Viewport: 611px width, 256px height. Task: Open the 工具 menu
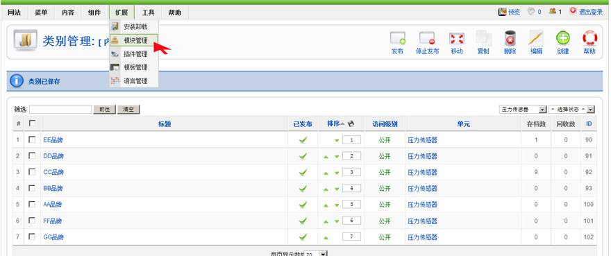(148, 12)
